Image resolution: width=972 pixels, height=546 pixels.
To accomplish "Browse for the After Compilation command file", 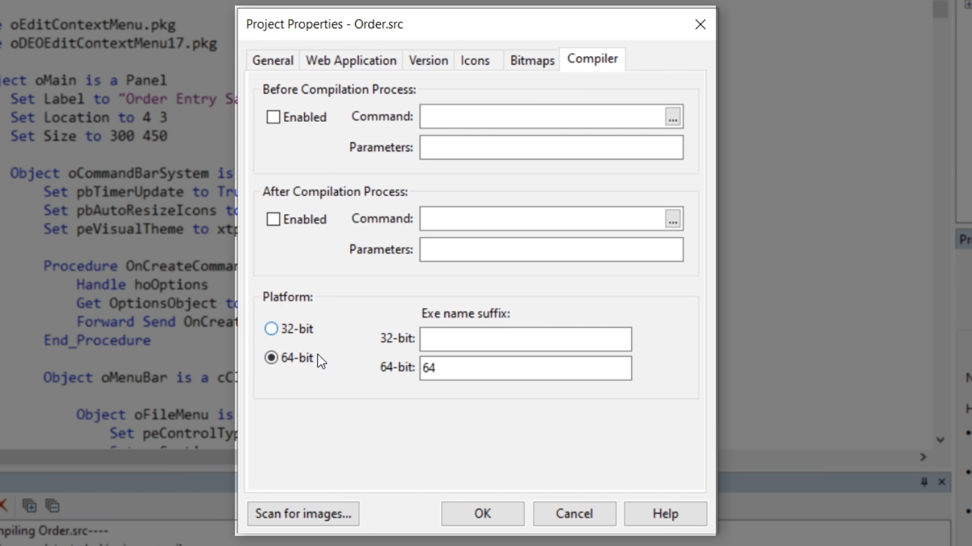I will 673,219.
